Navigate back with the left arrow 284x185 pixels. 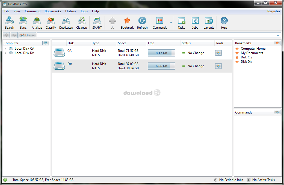click(x=6, y=35)
